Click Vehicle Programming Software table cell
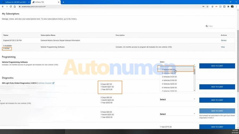The height and width of the screenshot is (134, 239). point(53,47)
